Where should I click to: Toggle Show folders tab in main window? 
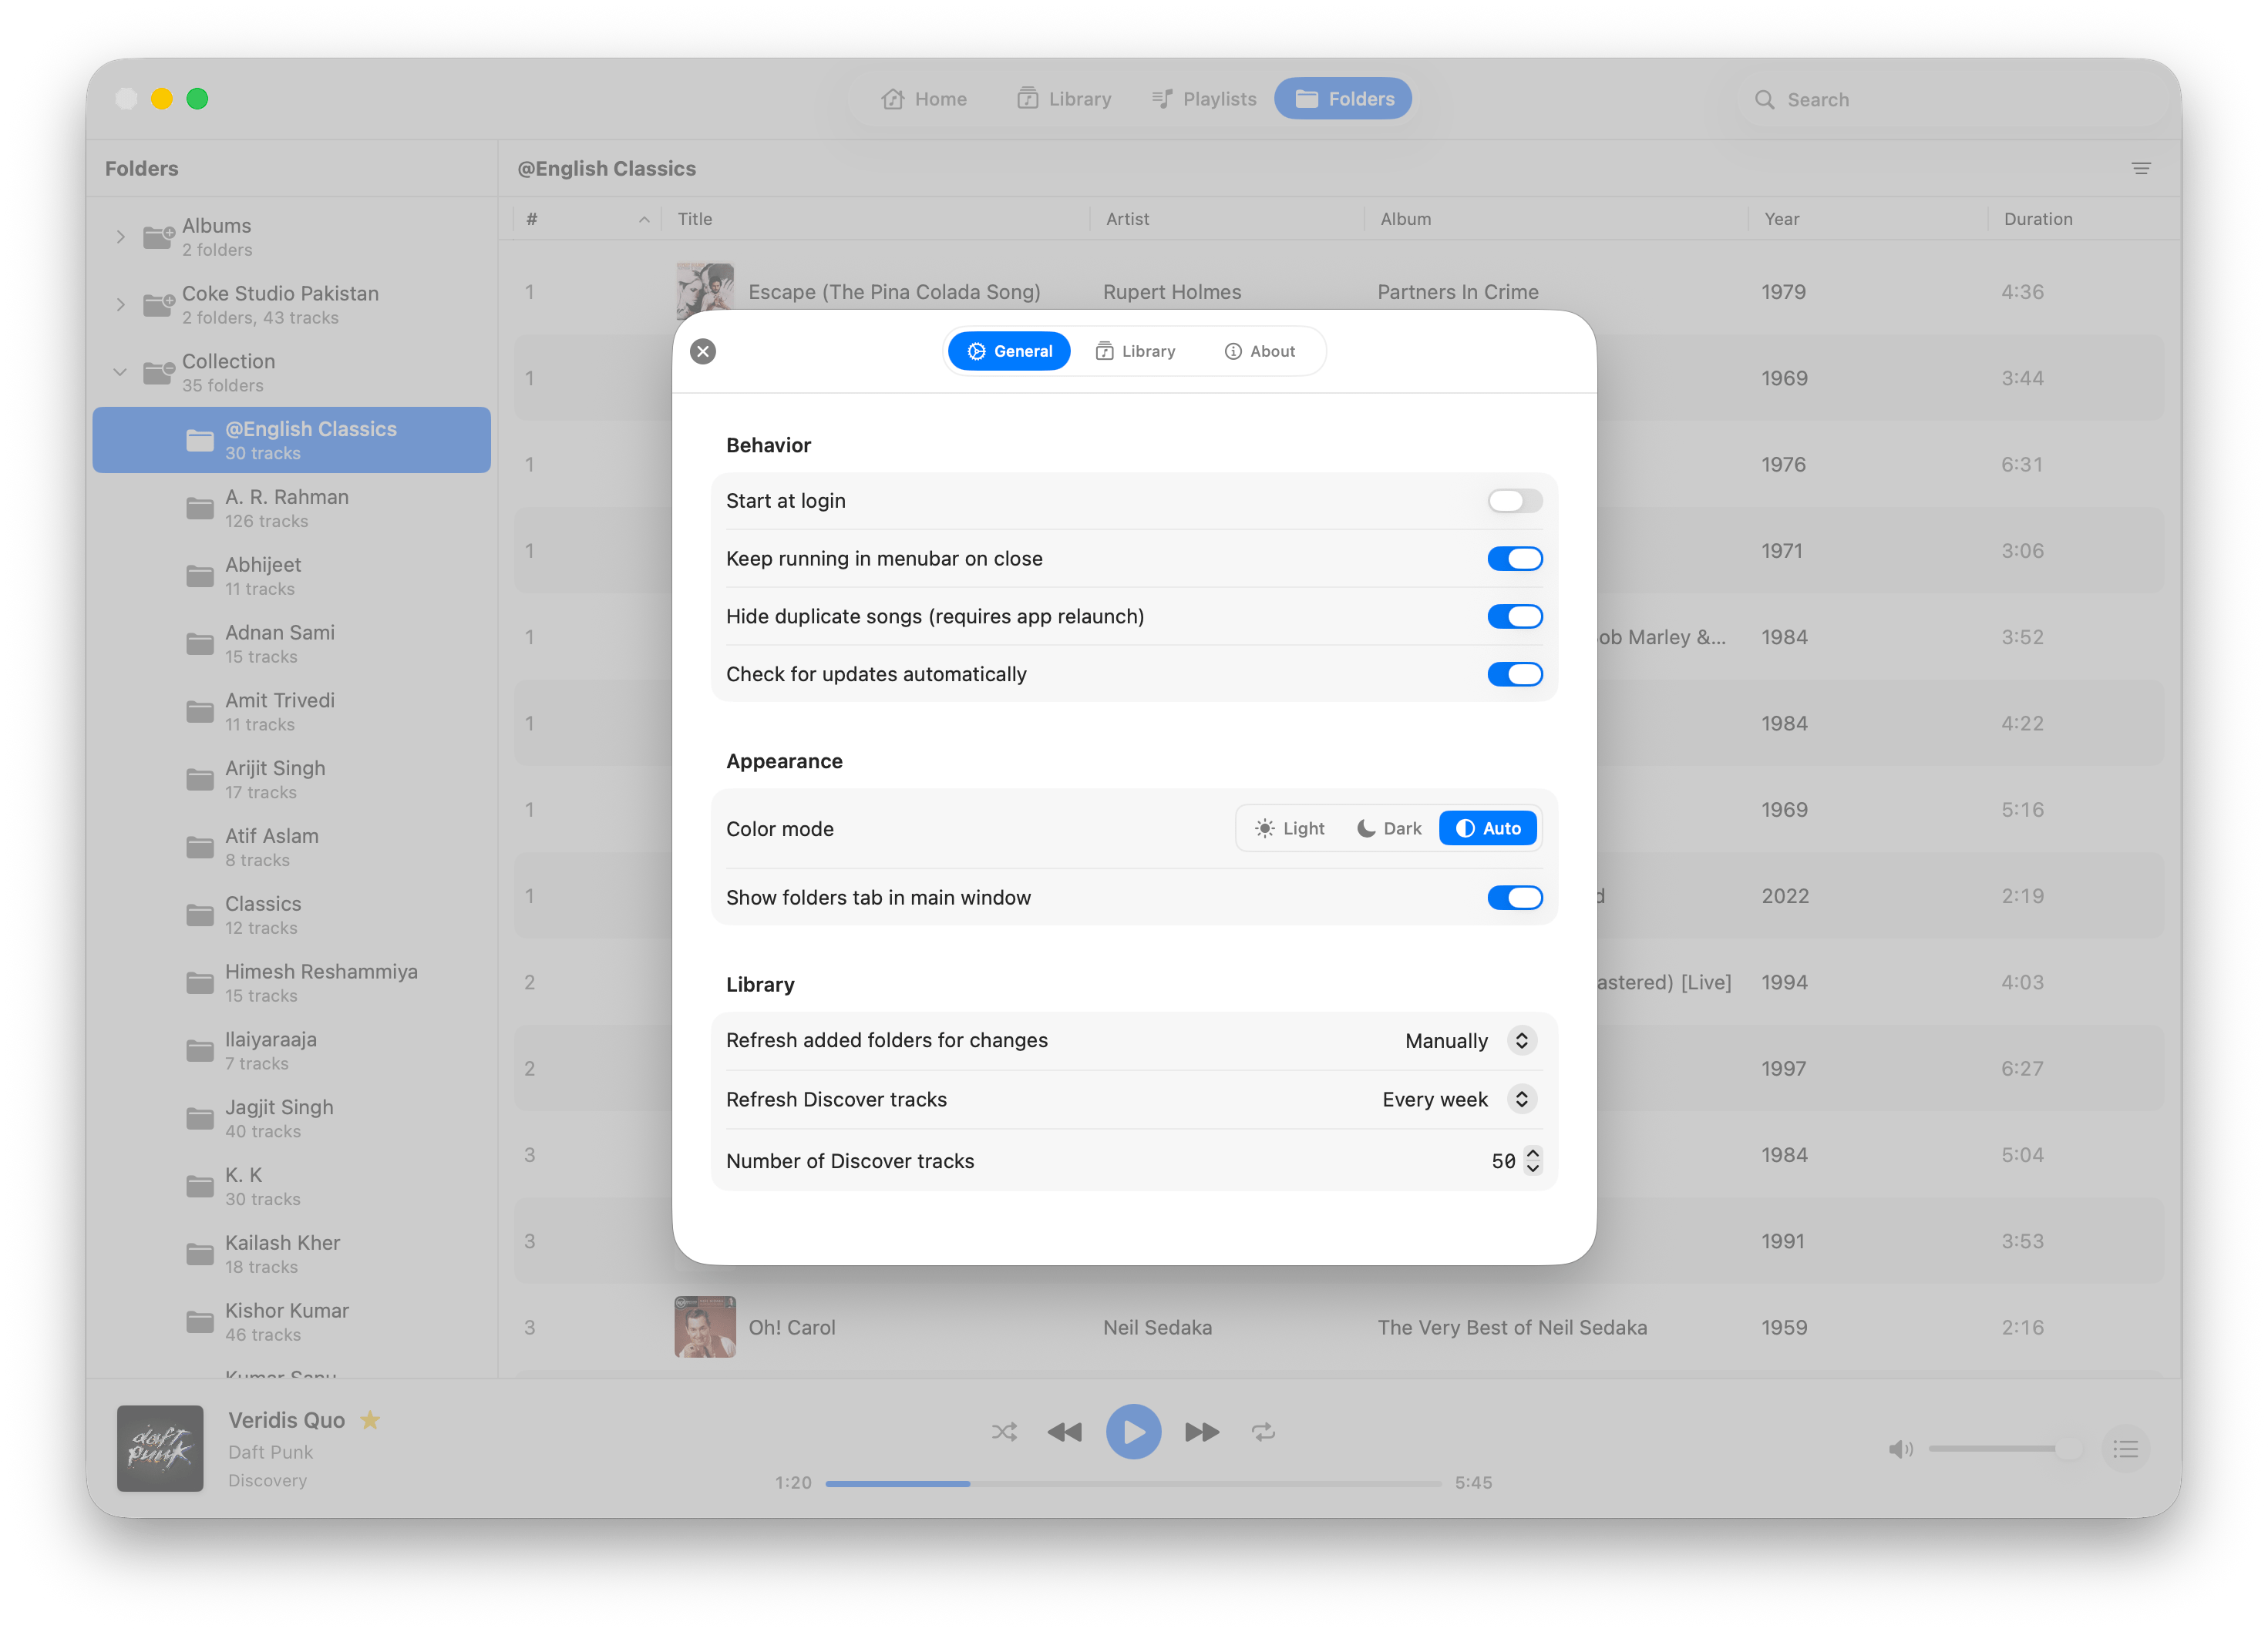(1514, 898)
